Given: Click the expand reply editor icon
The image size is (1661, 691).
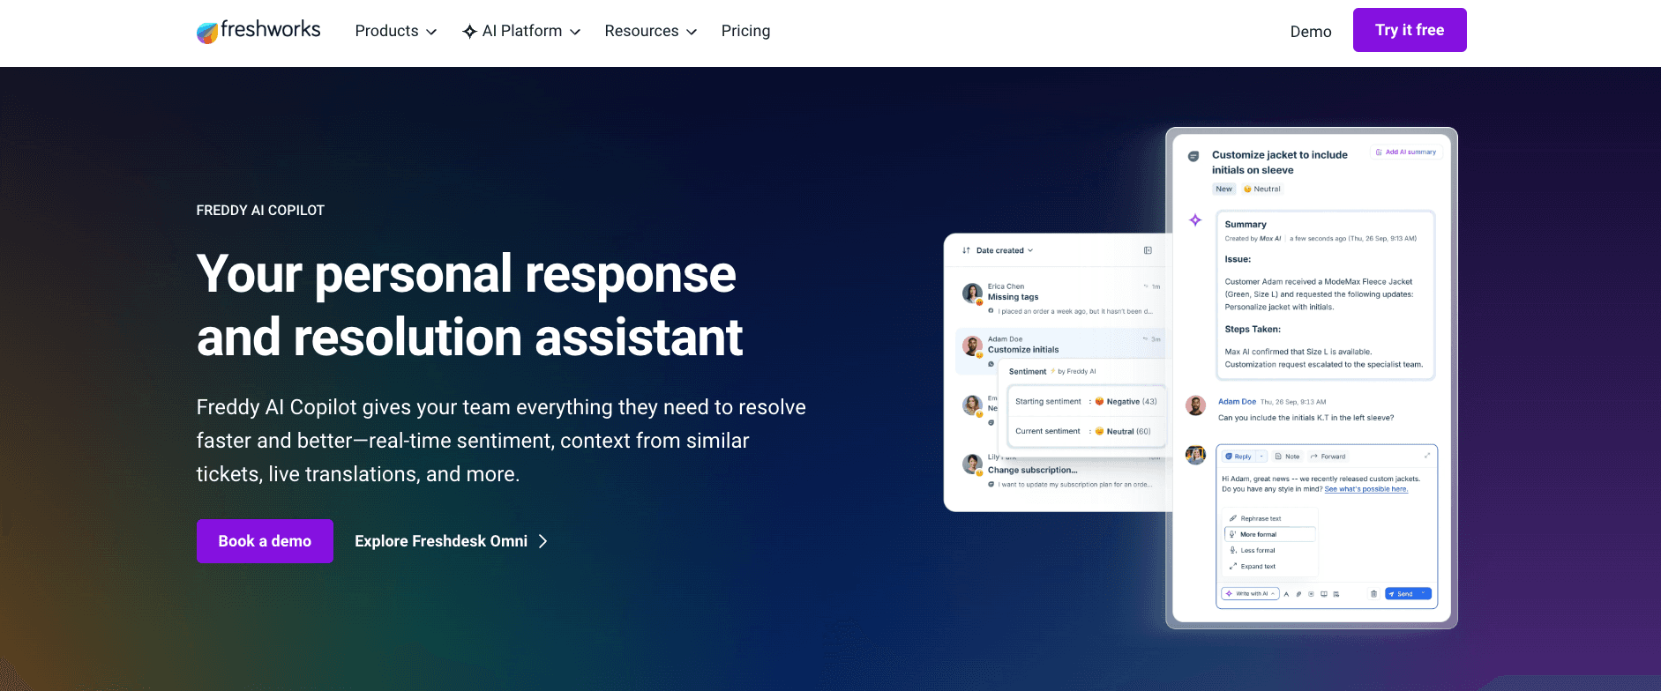Looking at the screenshot, I should pos(1427,456).
